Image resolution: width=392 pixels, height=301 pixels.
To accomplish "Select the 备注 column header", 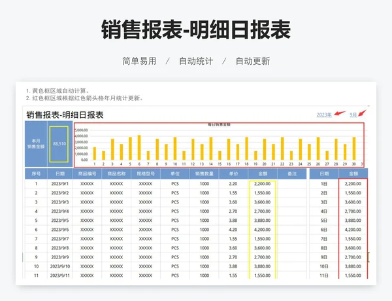I will [x=292, y=174].
